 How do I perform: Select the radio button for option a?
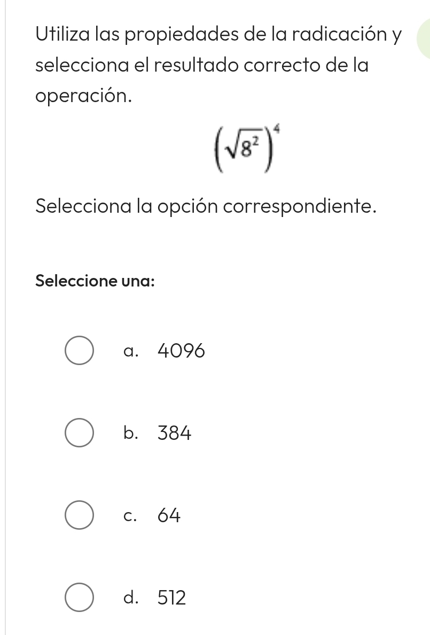coord(78,351)
